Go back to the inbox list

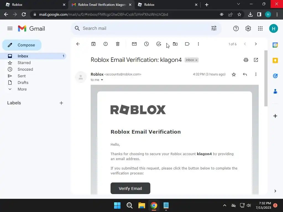pos(78,44)
